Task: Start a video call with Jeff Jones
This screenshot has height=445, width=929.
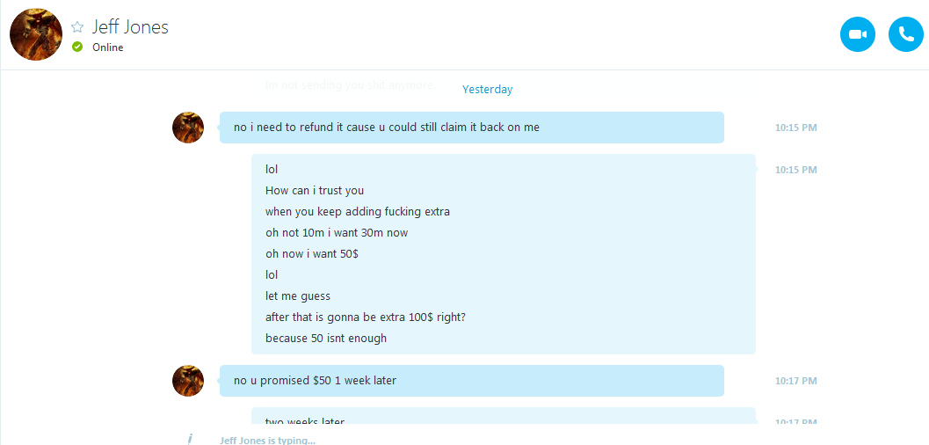Action: pos(857,34)
